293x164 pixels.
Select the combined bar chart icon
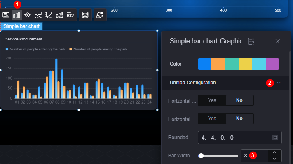pos(60,15)
